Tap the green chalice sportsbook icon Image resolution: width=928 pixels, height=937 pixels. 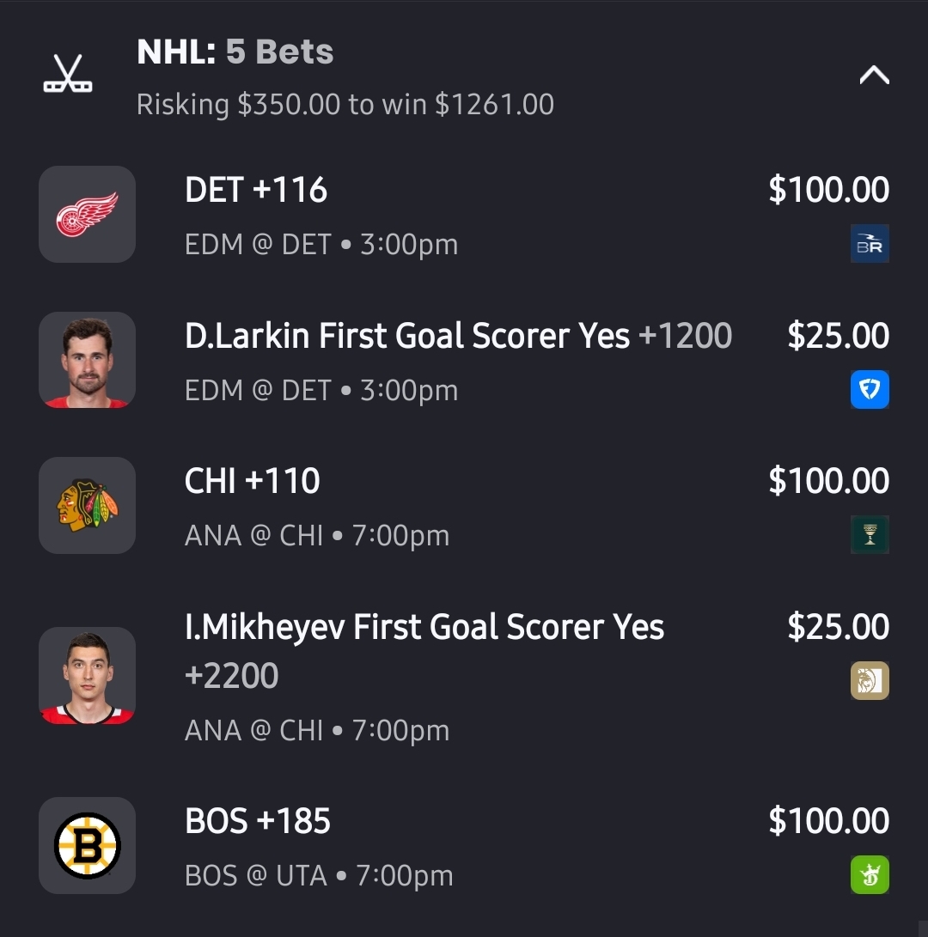tap(870, 535)
